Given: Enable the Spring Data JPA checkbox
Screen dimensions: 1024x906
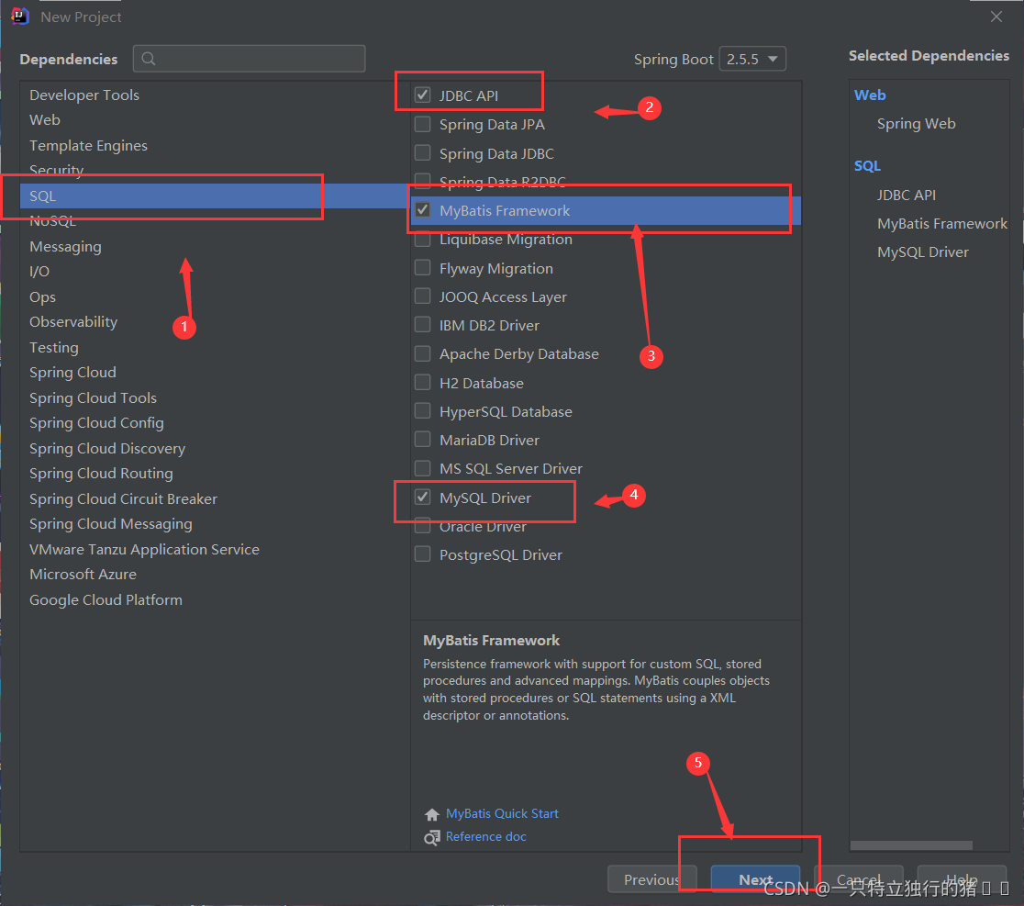Looking at the screenshot, I should tap(422, 124).
